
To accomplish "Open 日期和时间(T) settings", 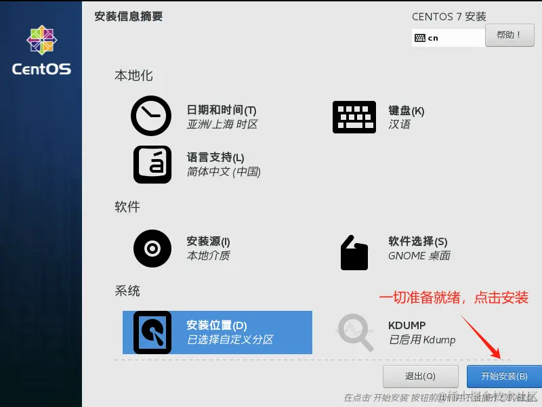I will click(x=222, y=110).
